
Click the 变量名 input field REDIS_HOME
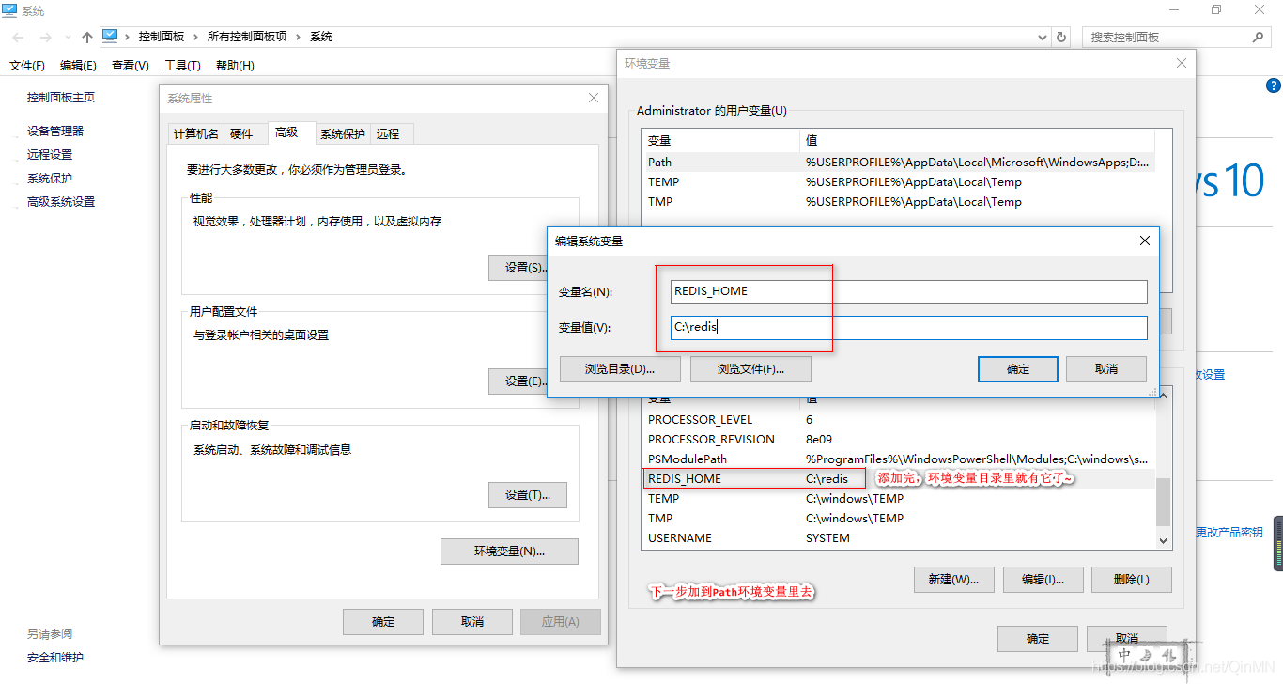908,292
